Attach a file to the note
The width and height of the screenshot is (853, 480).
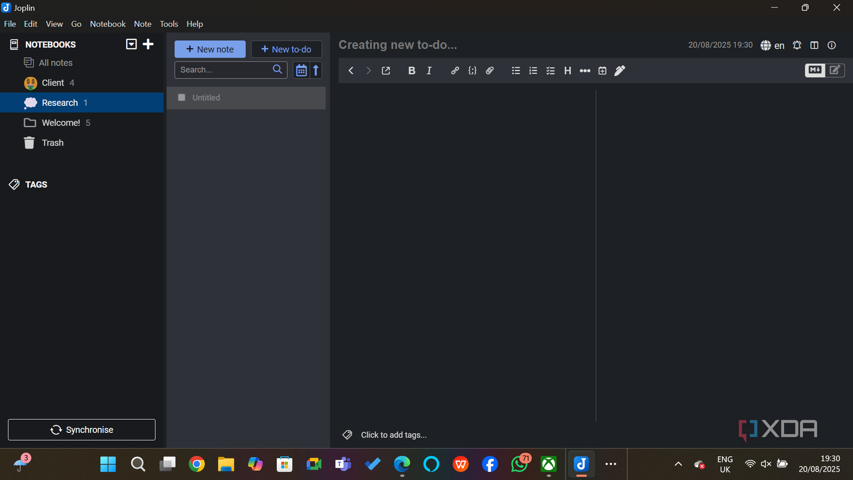click(490, 71)
